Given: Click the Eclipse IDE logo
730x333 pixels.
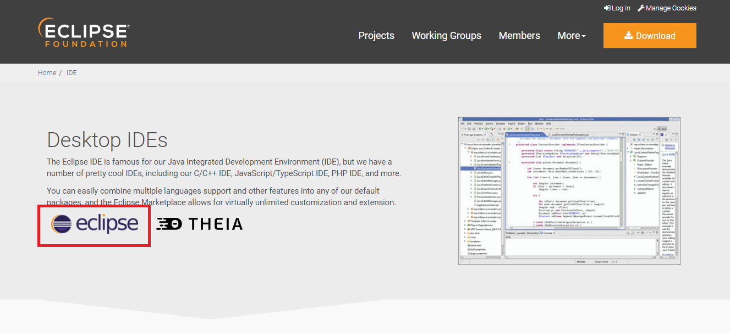Looking at the screenshot, I should pyautogui.click(x=94, y=224).
